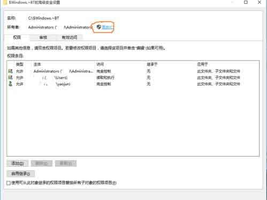
Task: Click the 启用继承 button
Action: point(21,174)
